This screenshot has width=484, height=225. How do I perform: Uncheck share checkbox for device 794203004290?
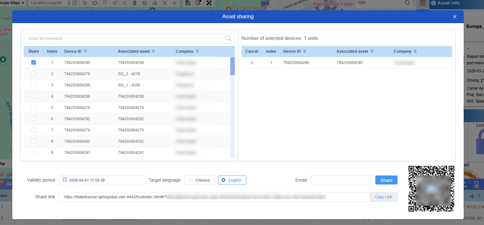pyautogui.click(x=34, y=63)
